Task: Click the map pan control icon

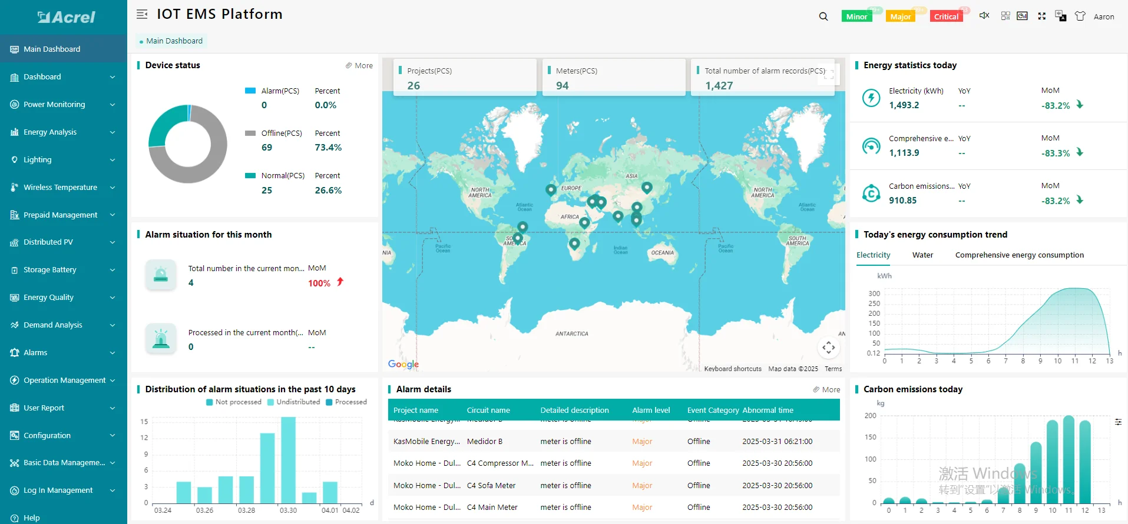Action: click(x=829, y=348)
